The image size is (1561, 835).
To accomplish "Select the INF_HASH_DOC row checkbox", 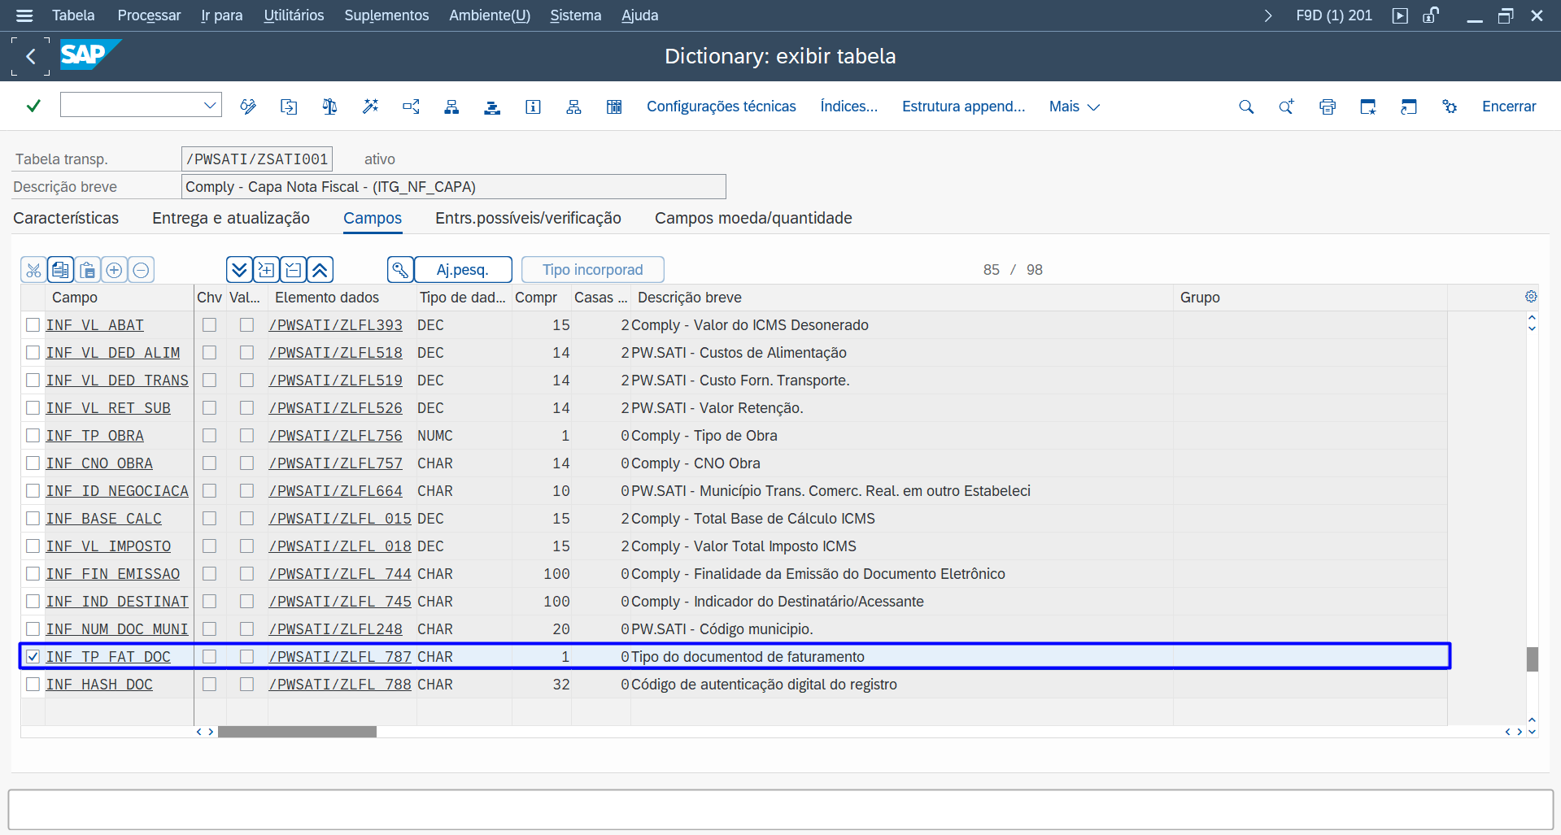I will tap(33, 685).
